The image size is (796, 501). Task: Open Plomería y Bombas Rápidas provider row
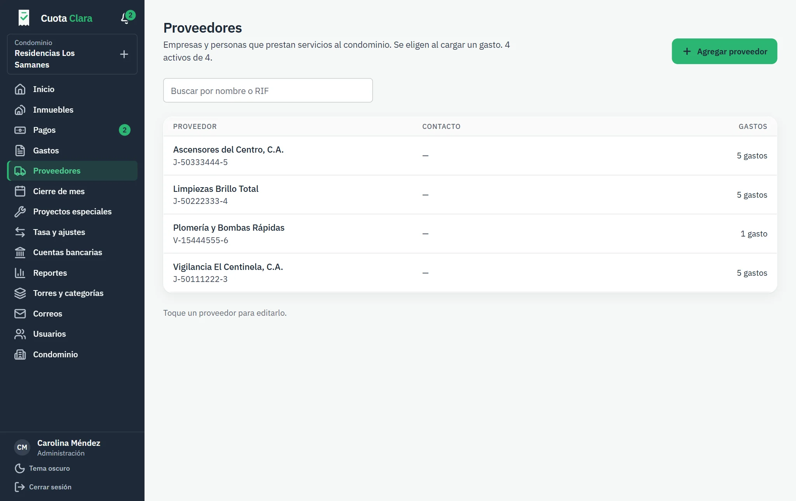470,234
